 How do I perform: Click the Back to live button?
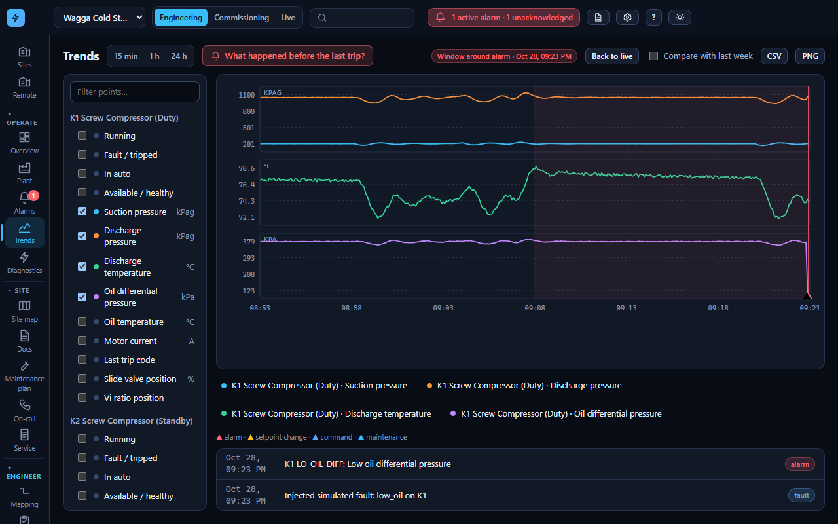coord(612,56)
